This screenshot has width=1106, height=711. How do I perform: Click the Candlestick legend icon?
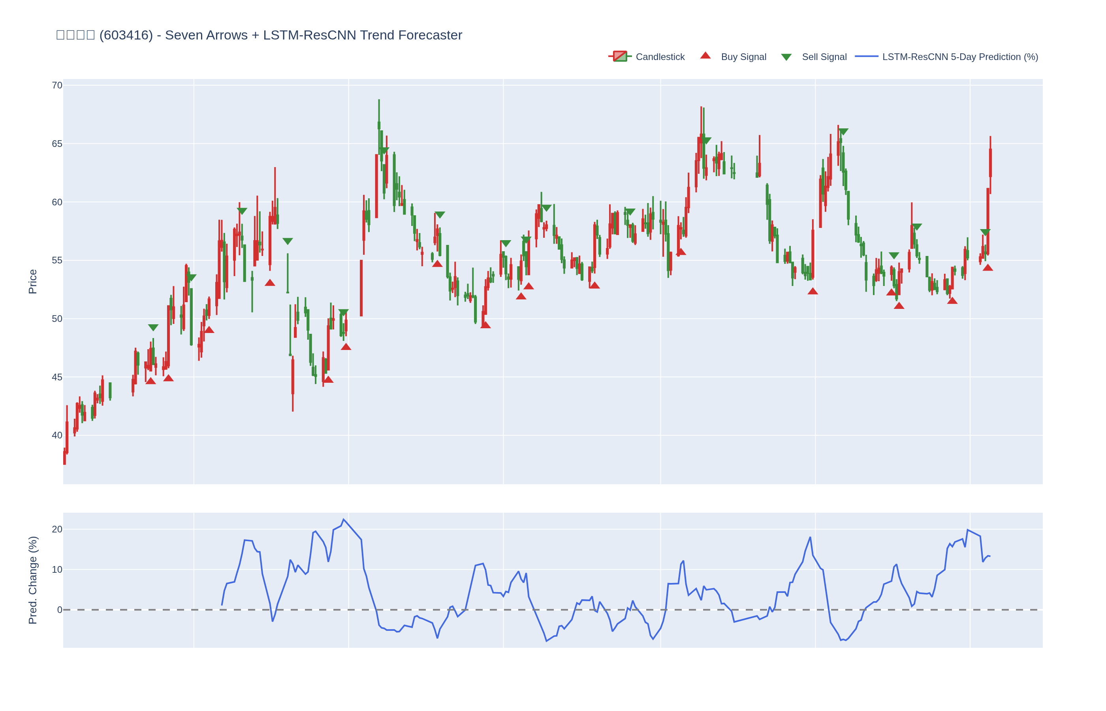coord(619,56)
